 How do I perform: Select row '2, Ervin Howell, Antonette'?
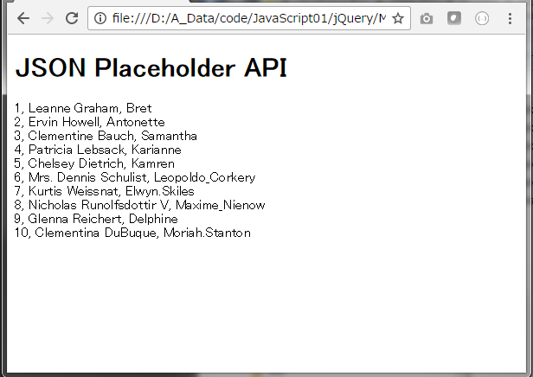[89, 122]
